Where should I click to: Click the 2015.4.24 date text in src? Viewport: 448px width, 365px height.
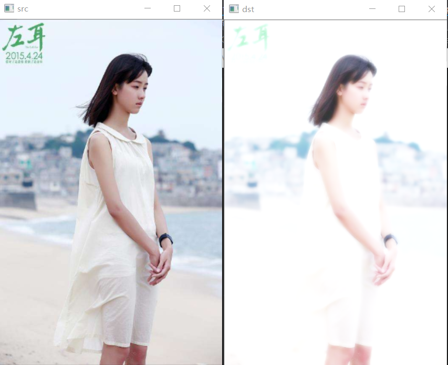[x=24, y=56]
